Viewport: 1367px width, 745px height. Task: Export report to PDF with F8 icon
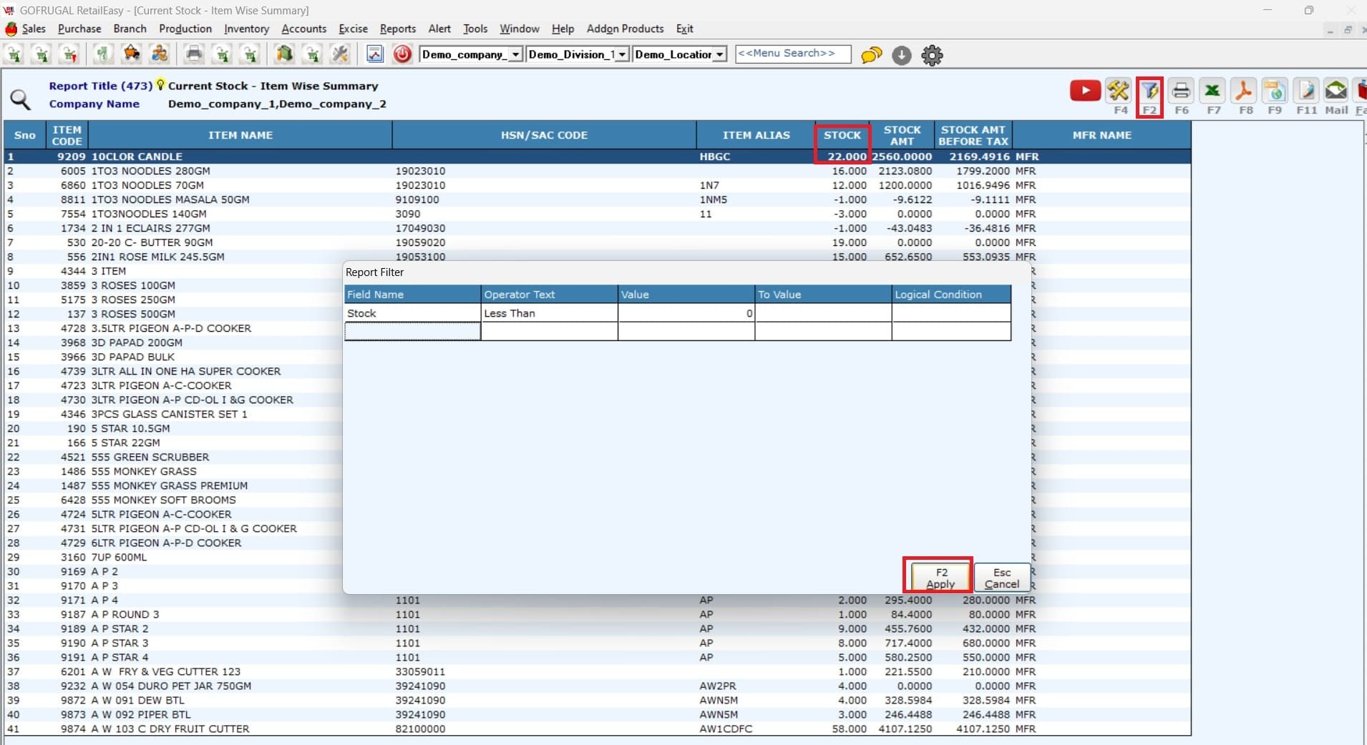tap(1244, 92)
